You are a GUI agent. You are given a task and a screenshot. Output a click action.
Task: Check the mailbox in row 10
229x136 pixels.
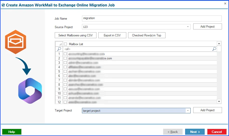65,93
